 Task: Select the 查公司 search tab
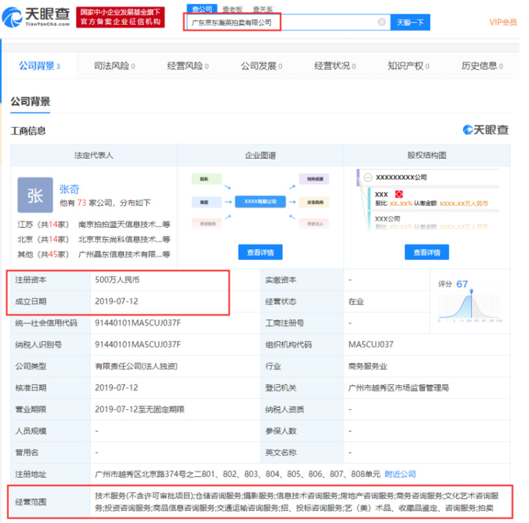pyautogui.click(x=201, y=9)
